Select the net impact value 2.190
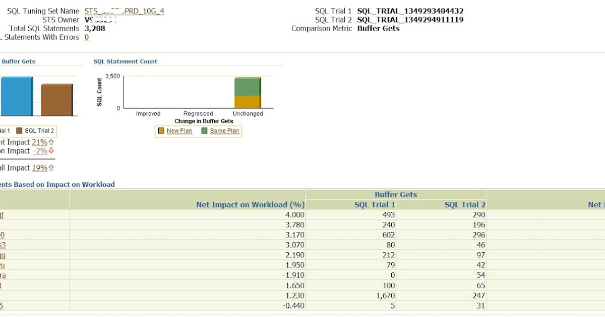The image size is (605, 317). tap(294, 255)
